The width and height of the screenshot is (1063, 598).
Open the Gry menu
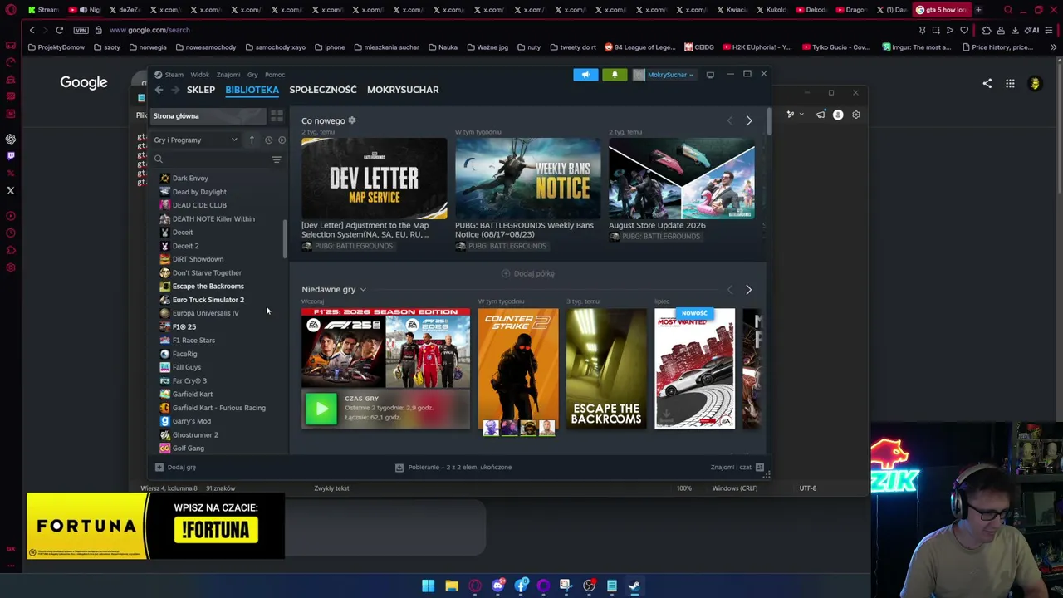pyautogui.click(x=252, y=75)
